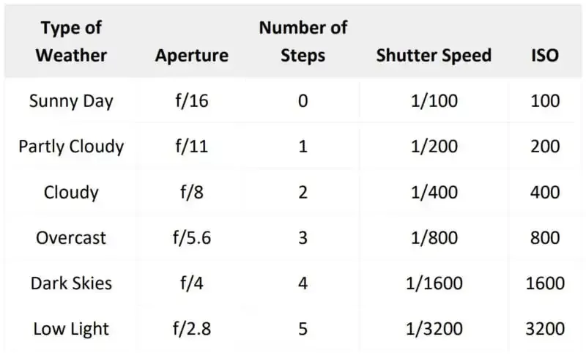The height and width of the screenshot is (356, 586).
Task: Click the Shutter Speed column header
Action: (x=434, y=55)
